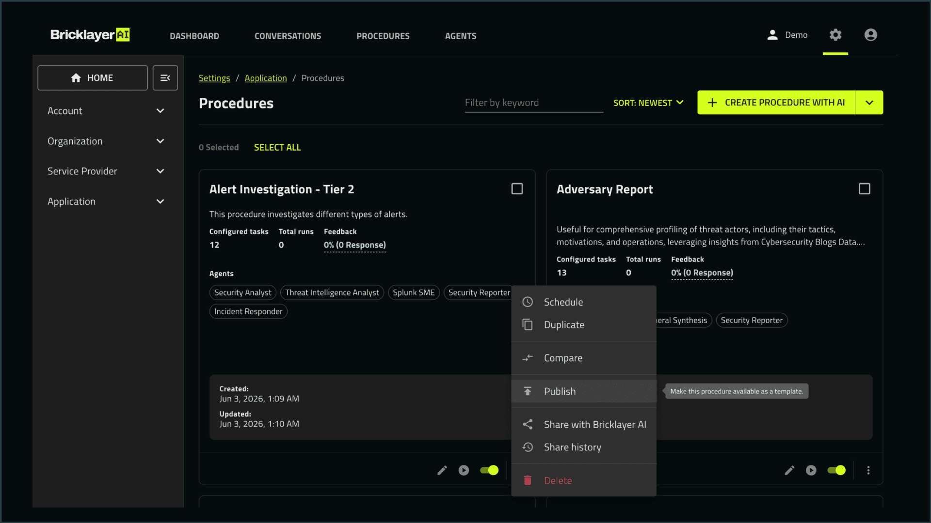
Task: Click the compare arrows icon
Action: click(x=528, y=358)
